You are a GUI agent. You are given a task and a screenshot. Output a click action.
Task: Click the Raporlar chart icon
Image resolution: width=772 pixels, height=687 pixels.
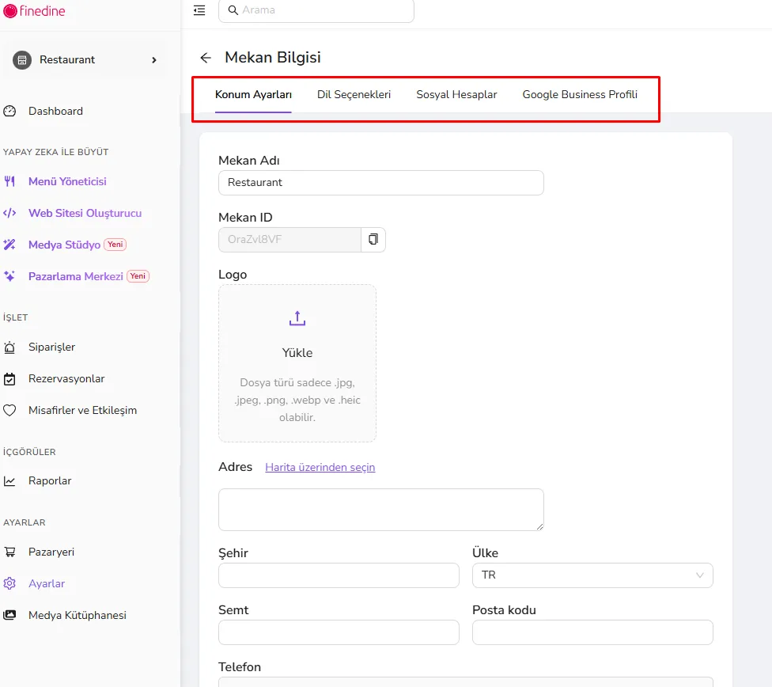pos(9,481)
